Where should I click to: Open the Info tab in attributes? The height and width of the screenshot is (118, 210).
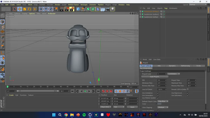[x=159, y=66]
